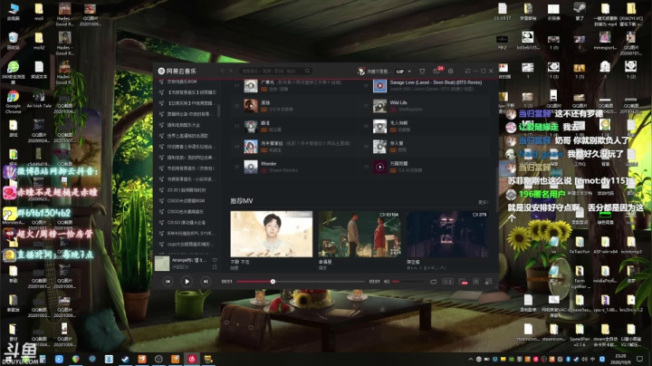Skip to the previous track

168,282
